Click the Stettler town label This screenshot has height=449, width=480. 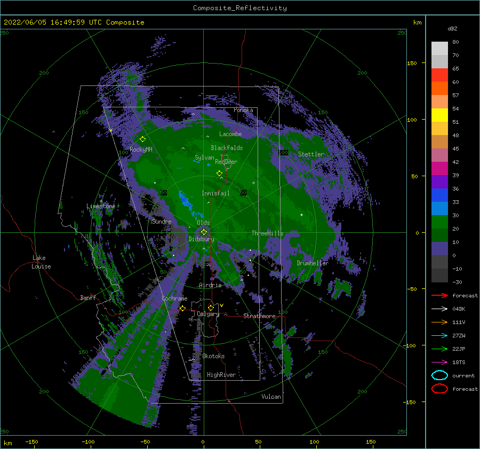(x=311, y=154)
